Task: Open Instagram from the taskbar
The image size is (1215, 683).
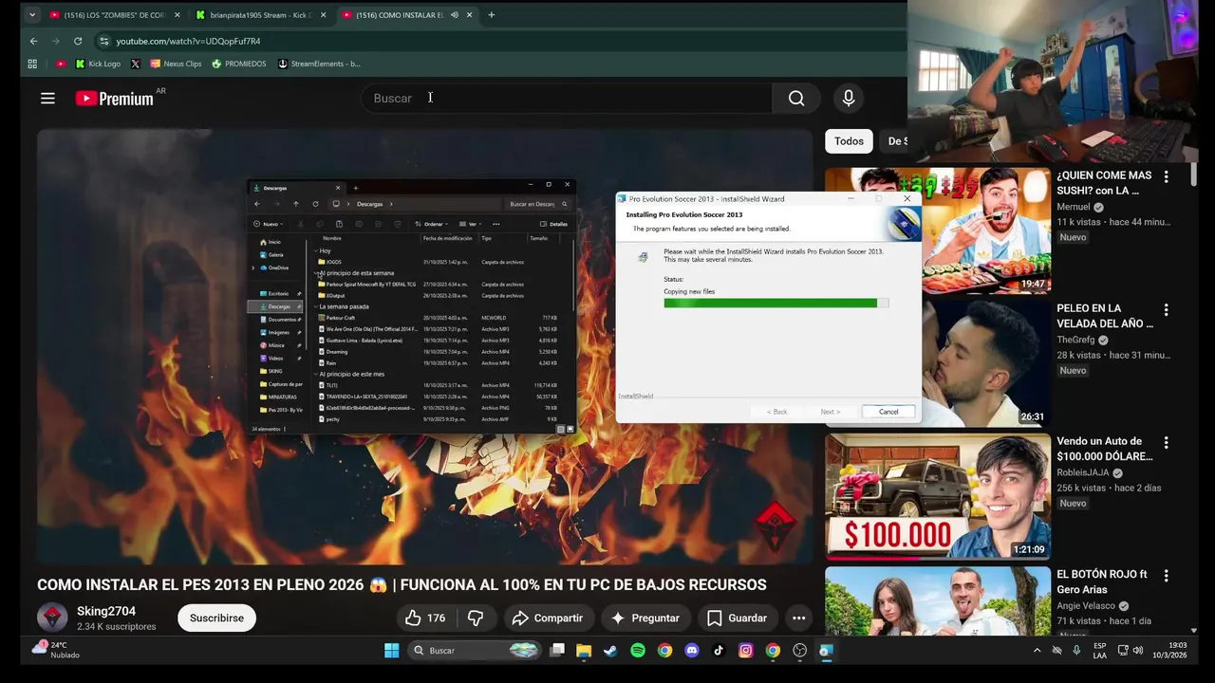Action: point(746,650)
